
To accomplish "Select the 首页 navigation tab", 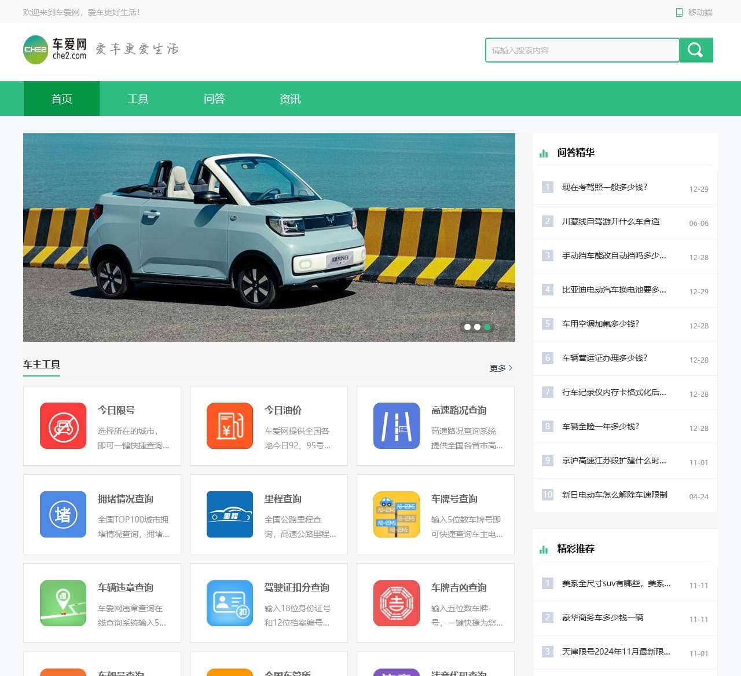I will (x=61, y=98).
